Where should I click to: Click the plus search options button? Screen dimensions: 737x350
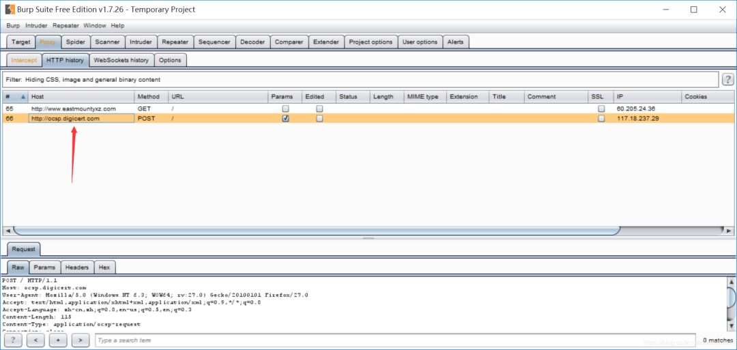58,340
